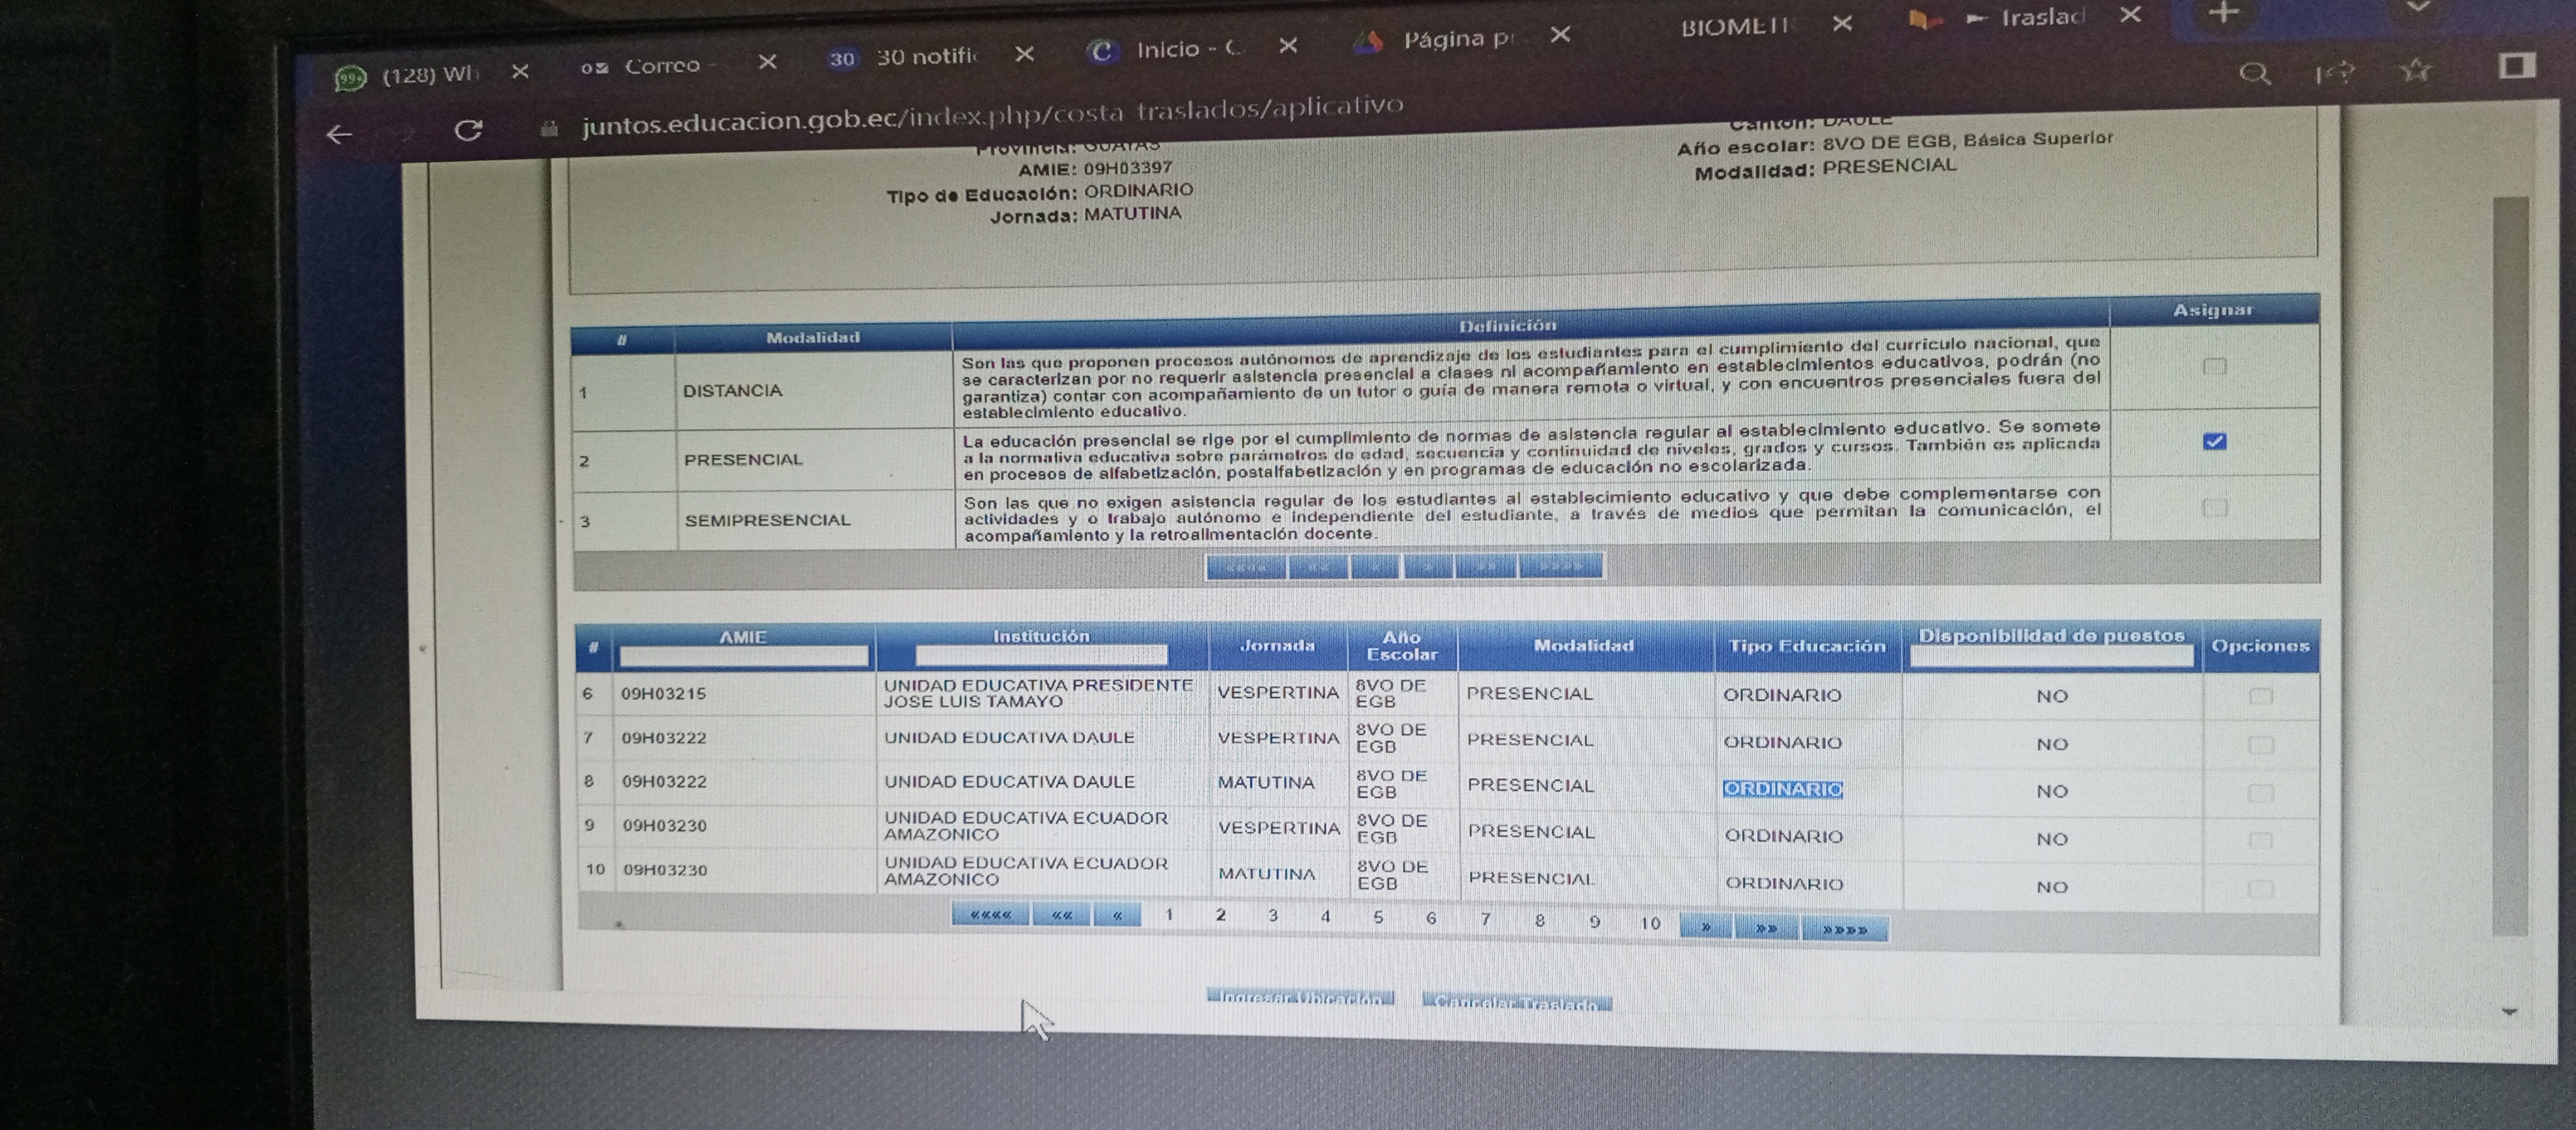Click the AMIE filter input field

point(743,657)
